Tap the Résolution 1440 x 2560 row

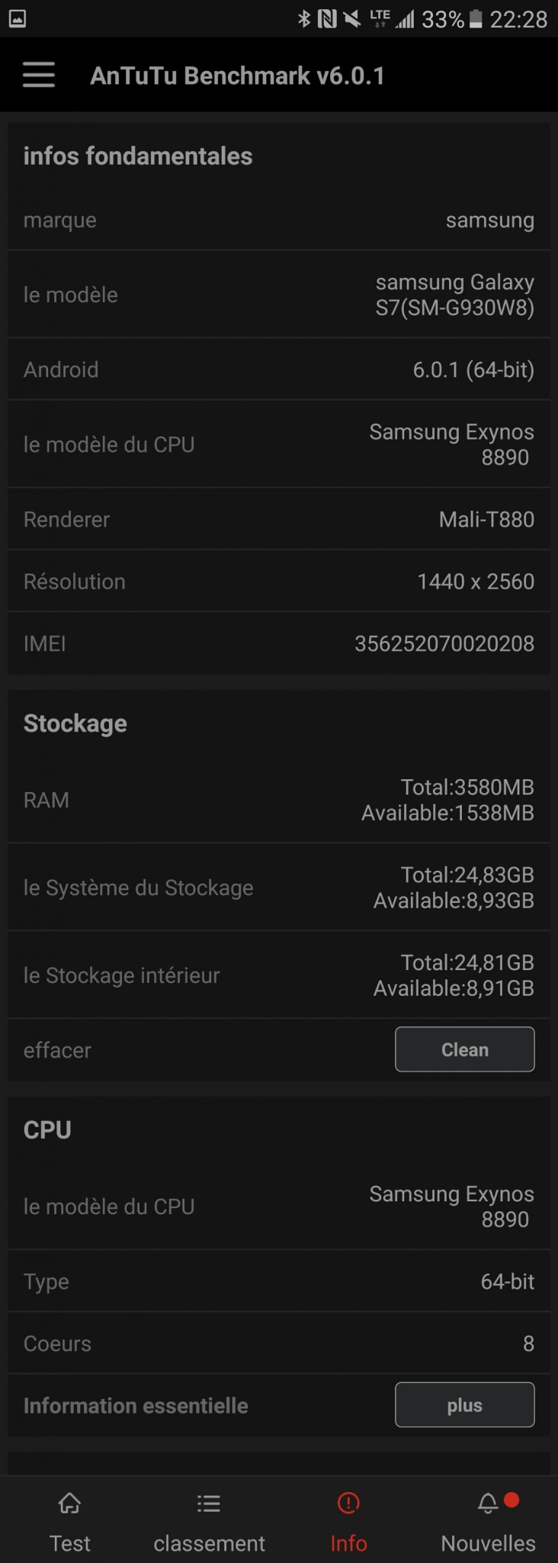point(279,582)
